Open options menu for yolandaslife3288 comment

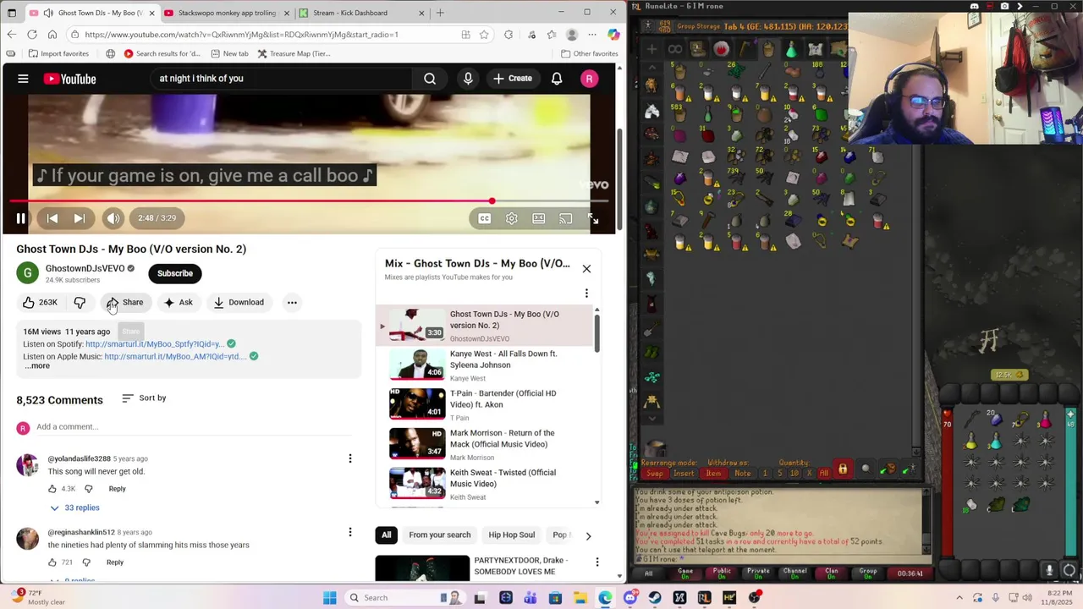point(350,458)
